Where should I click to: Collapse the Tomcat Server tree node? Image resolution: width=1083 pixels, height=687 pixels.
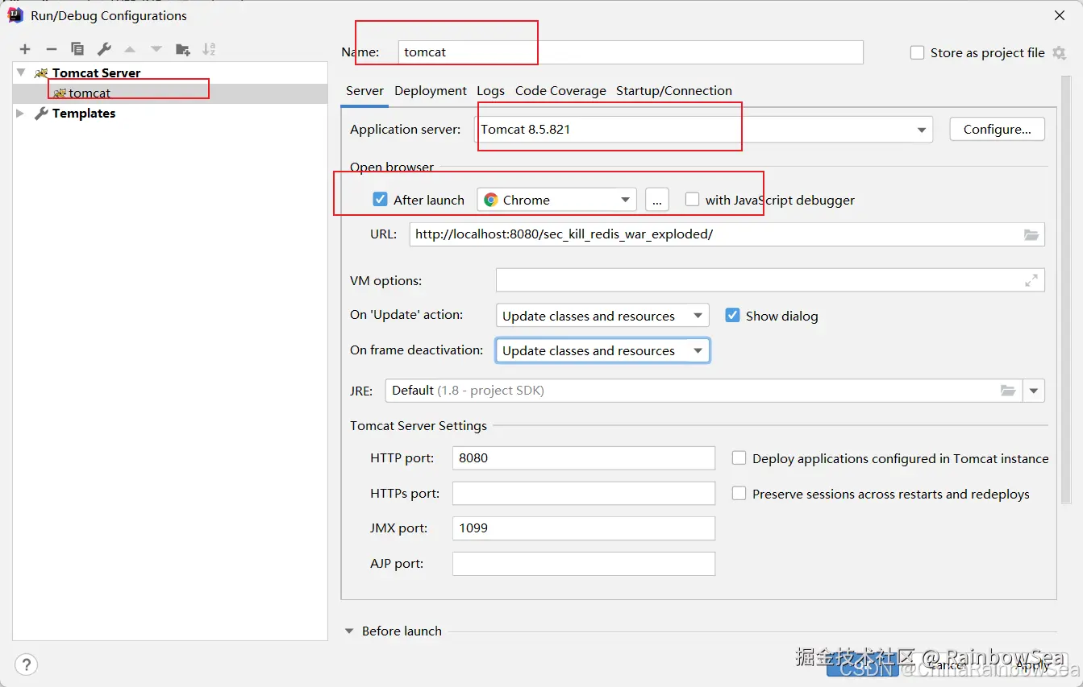[x=21, y=72]
